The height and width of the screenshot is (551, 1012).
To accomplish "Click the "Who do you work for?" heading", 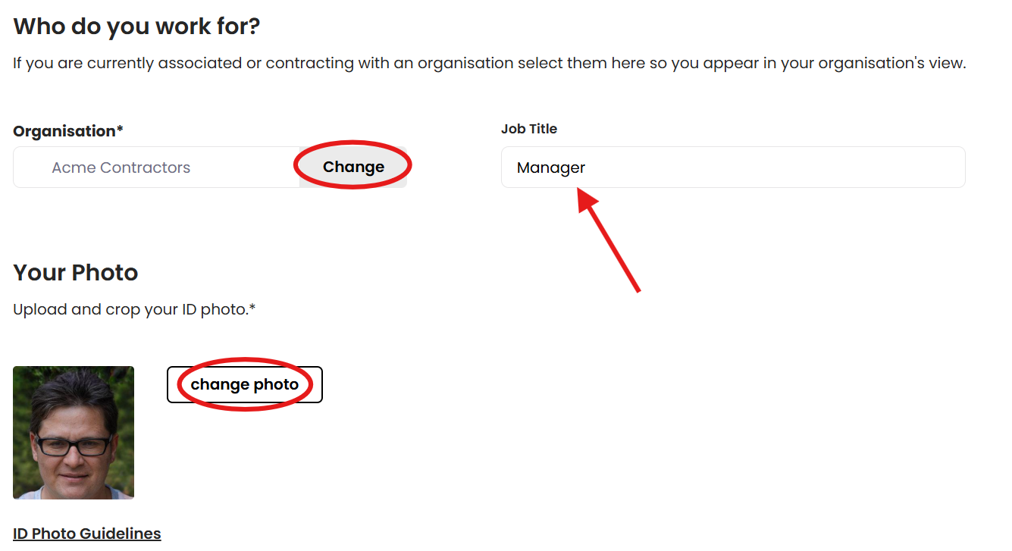I will coord(136,27).
